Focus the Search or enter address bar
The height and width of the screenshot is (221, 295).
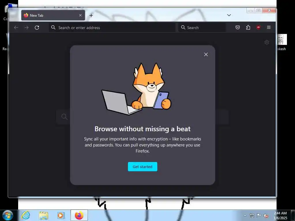click(112, 28)
